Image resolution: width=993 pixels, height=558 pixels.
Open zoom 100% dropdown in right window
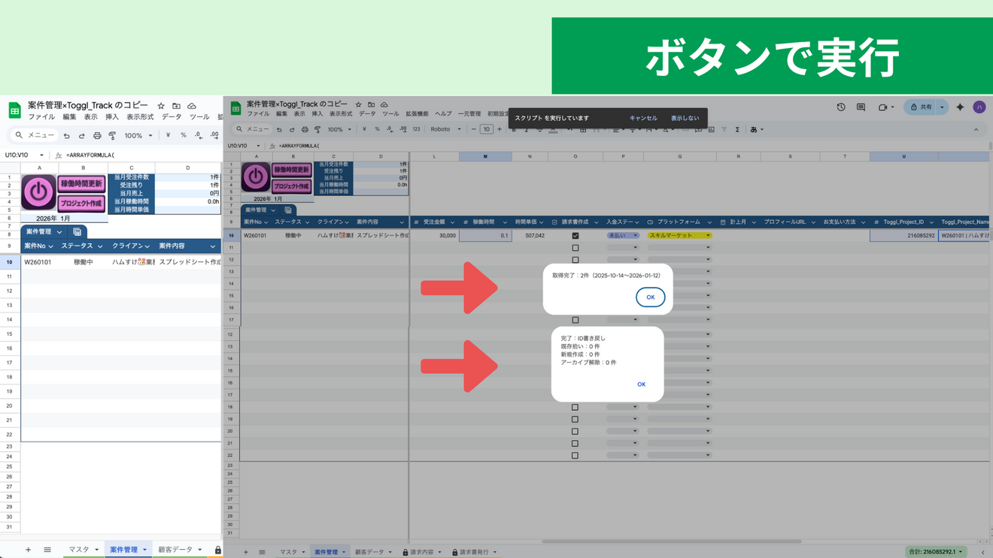(x=339, y=130)
